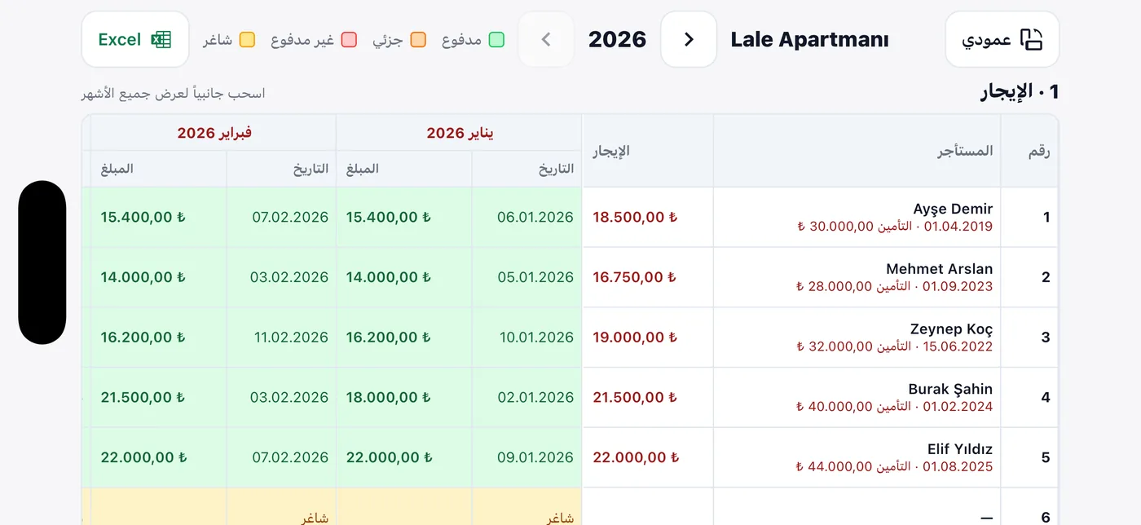Click the رقم column header
The width and height of the screenshot is (1141, 525).
(x=1038, y=150)
